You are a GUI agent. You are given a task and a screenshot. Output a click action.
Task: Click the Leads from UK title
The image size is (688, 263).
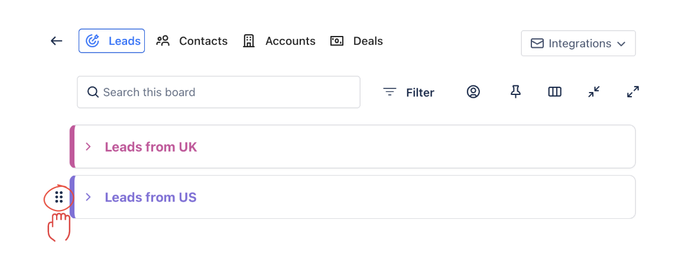click(151, 147)
